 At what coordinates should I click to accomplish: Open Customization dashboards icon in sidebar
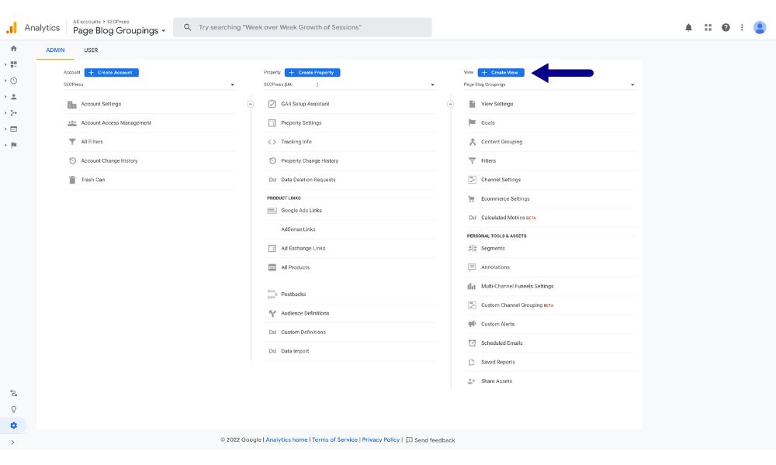14,64
